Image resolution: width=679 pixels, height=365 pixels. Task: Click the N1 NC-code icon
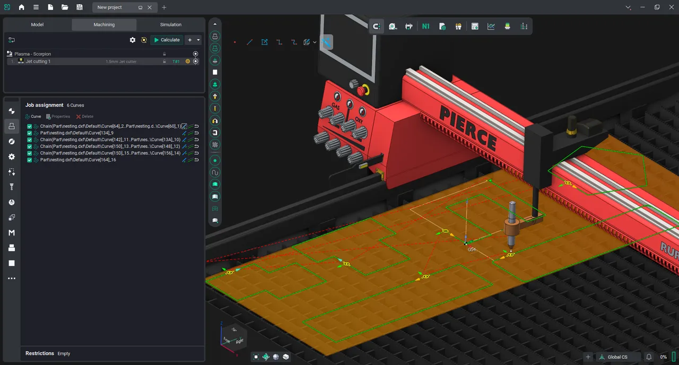point(425,26)
